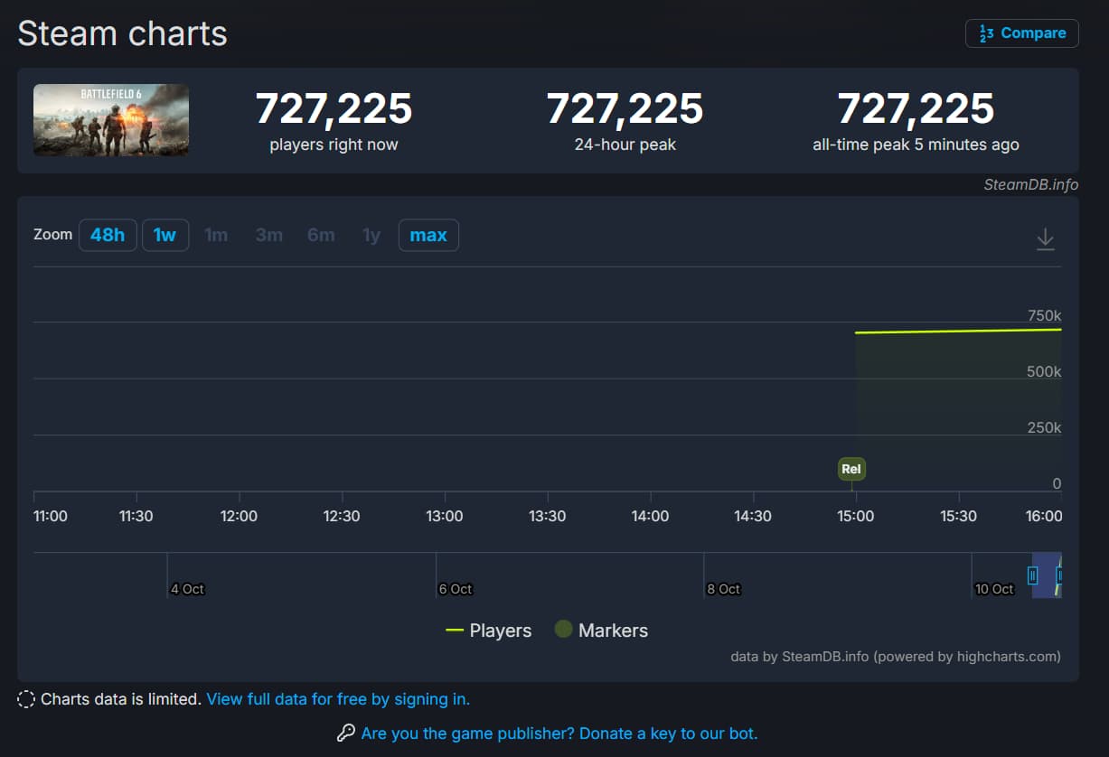Click the green Markers circle icon
This screenshot has height=757, width=1109.
pos(564,630)
